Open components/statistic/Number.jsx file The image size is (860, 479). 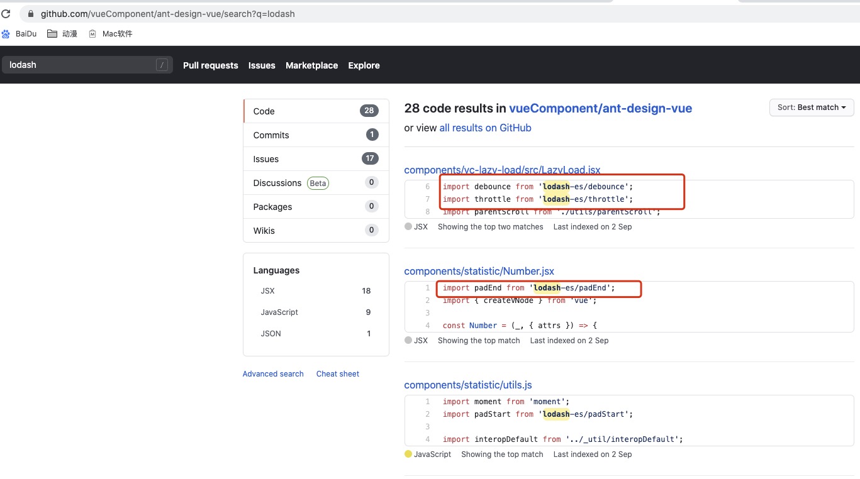(x=479, y=271)
